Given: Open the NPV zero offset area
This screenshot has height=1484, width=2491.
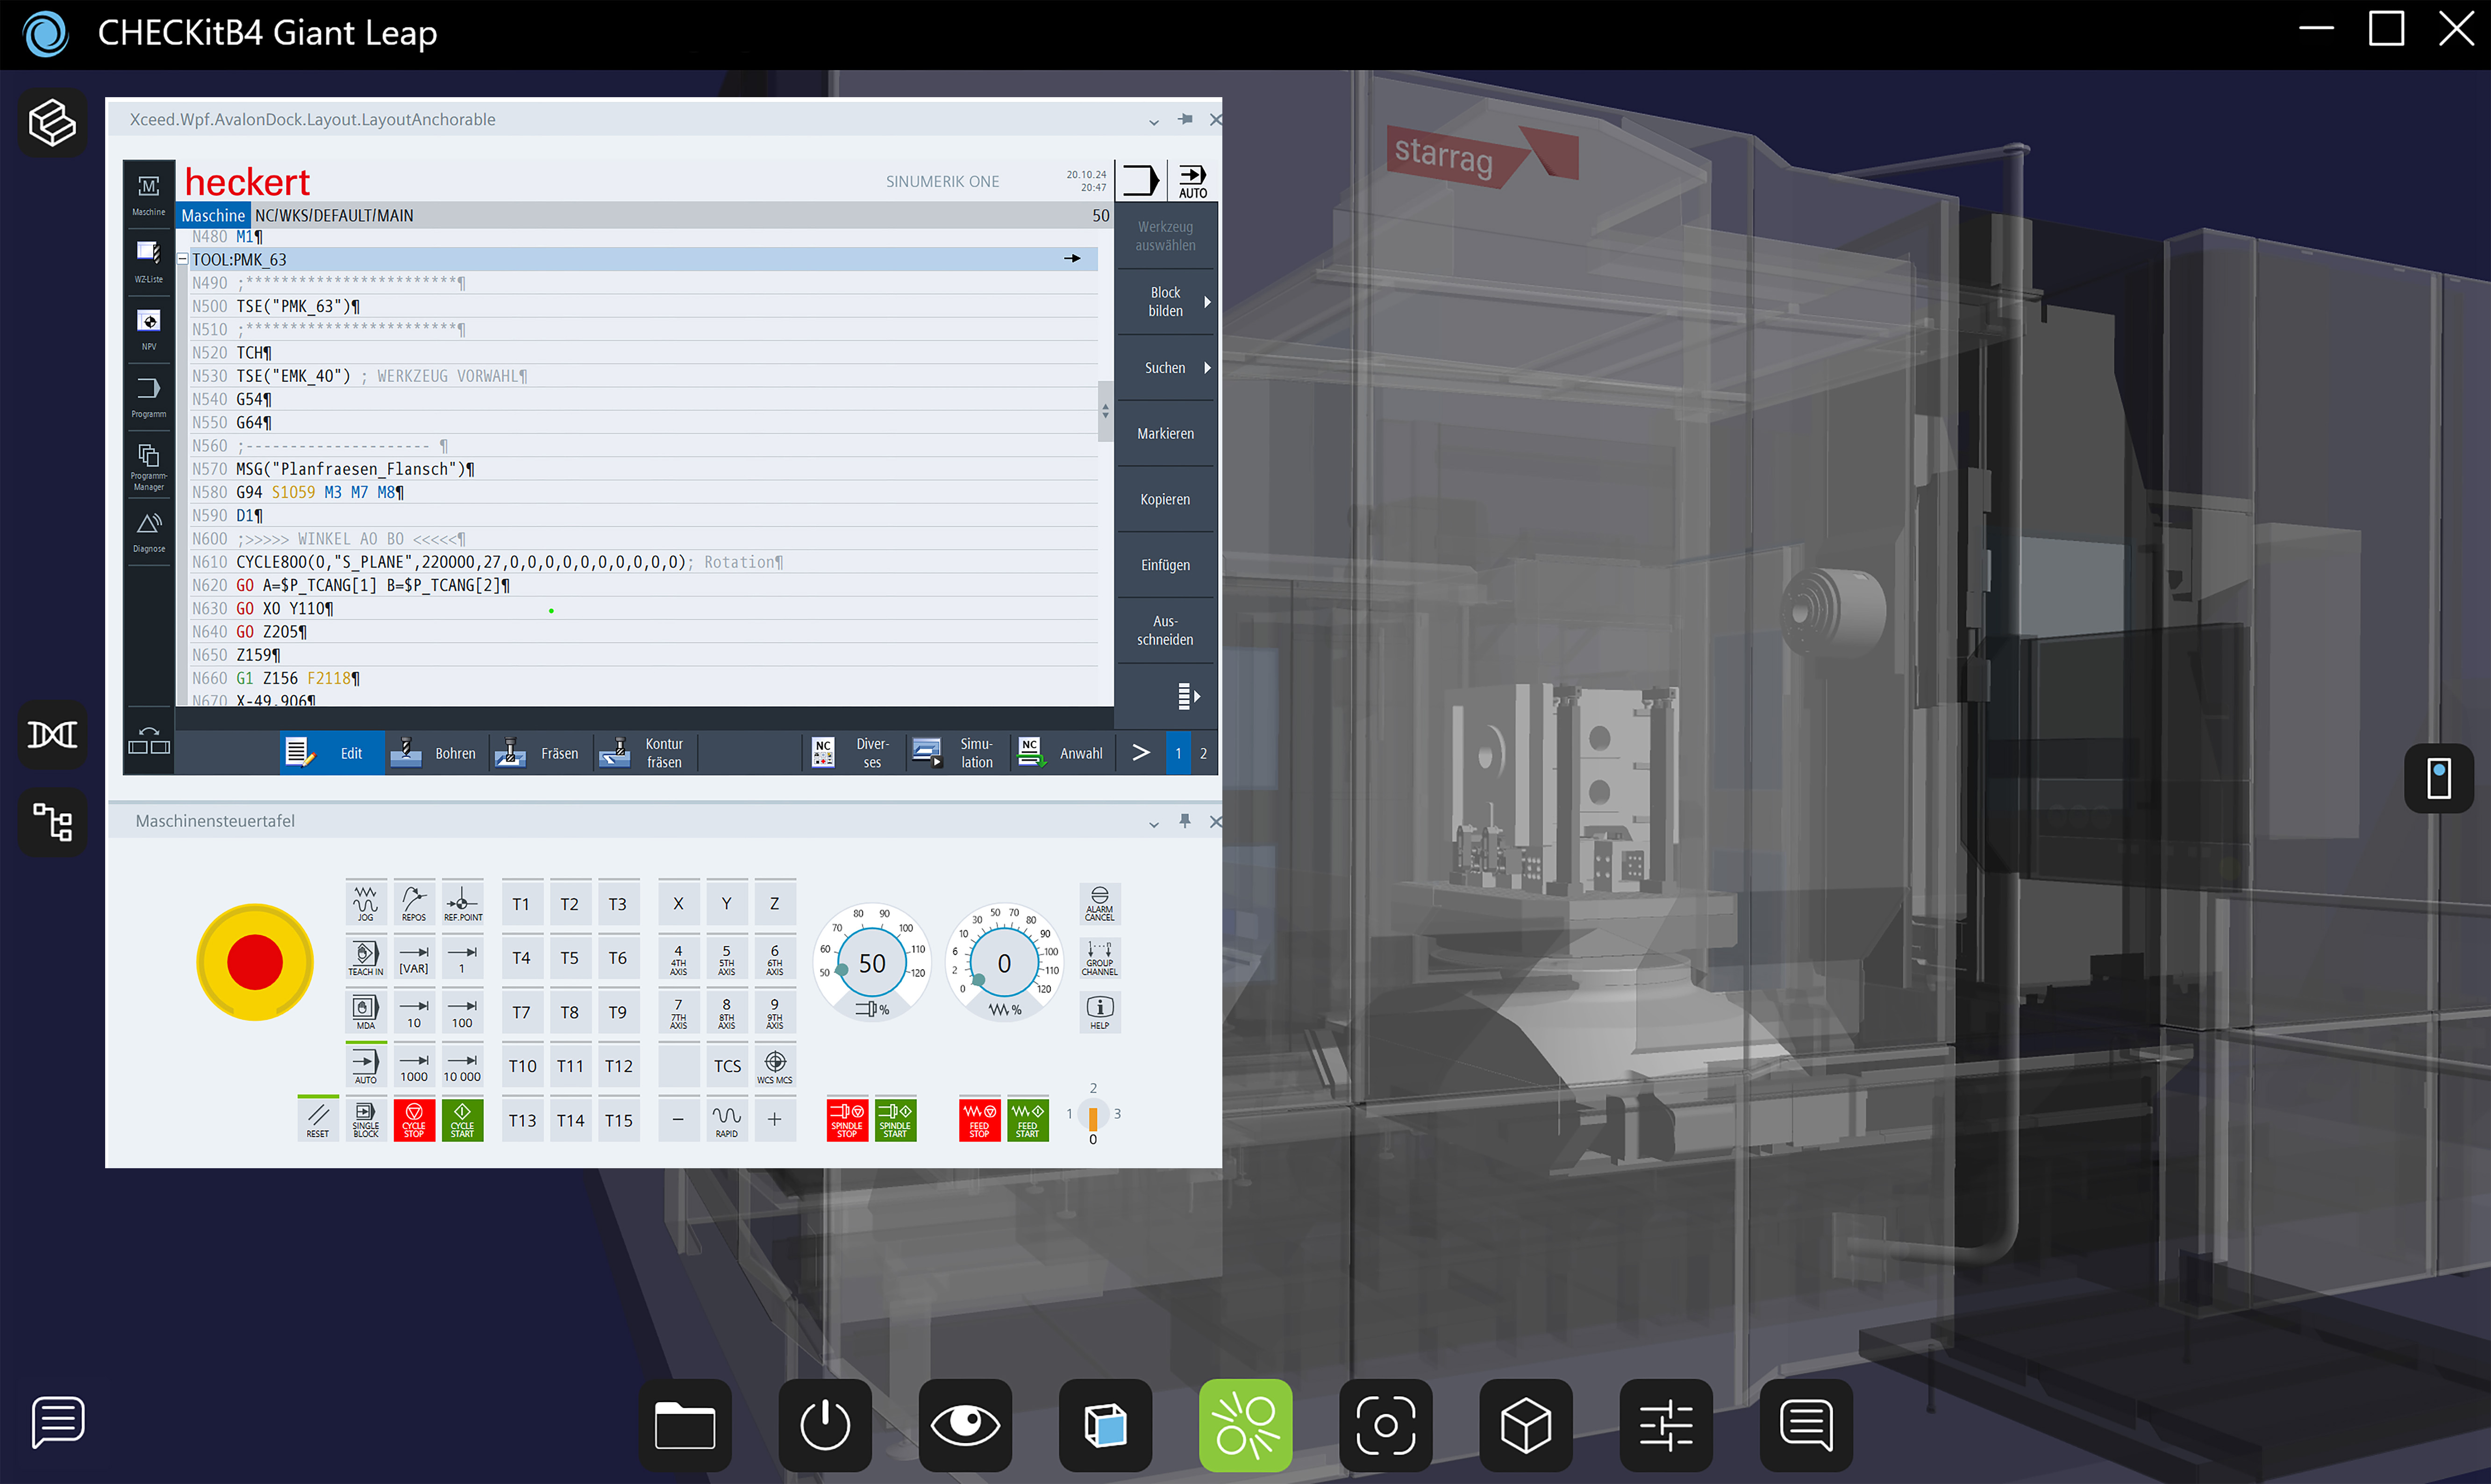Looking at the screenshot, I should pos(149,329).
